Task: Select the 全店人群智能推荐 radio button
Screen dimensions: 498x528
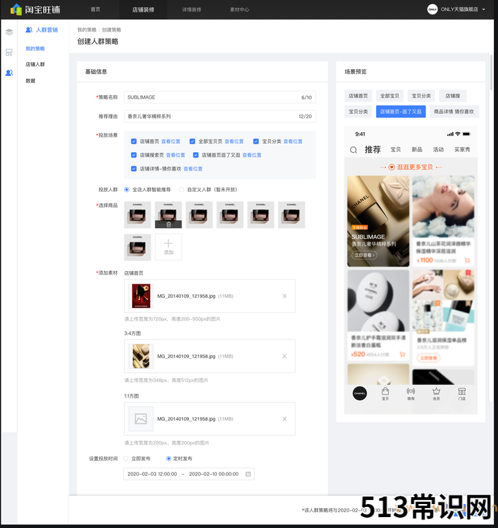Action: tap(127, 190)
